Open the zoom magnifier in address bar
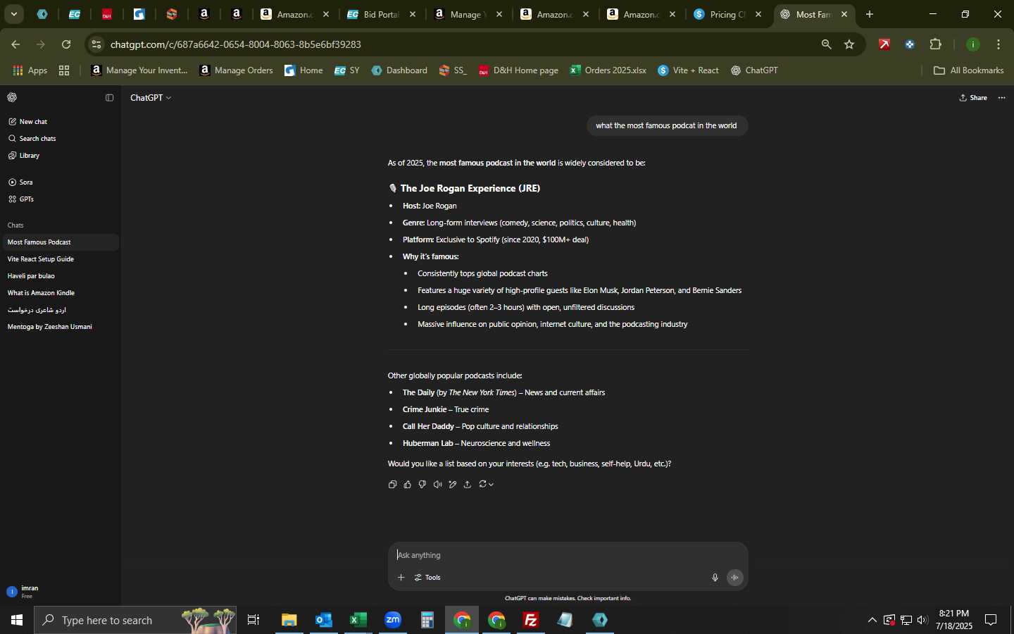This screenshot has height=634, width=1014. click(827, 44)
